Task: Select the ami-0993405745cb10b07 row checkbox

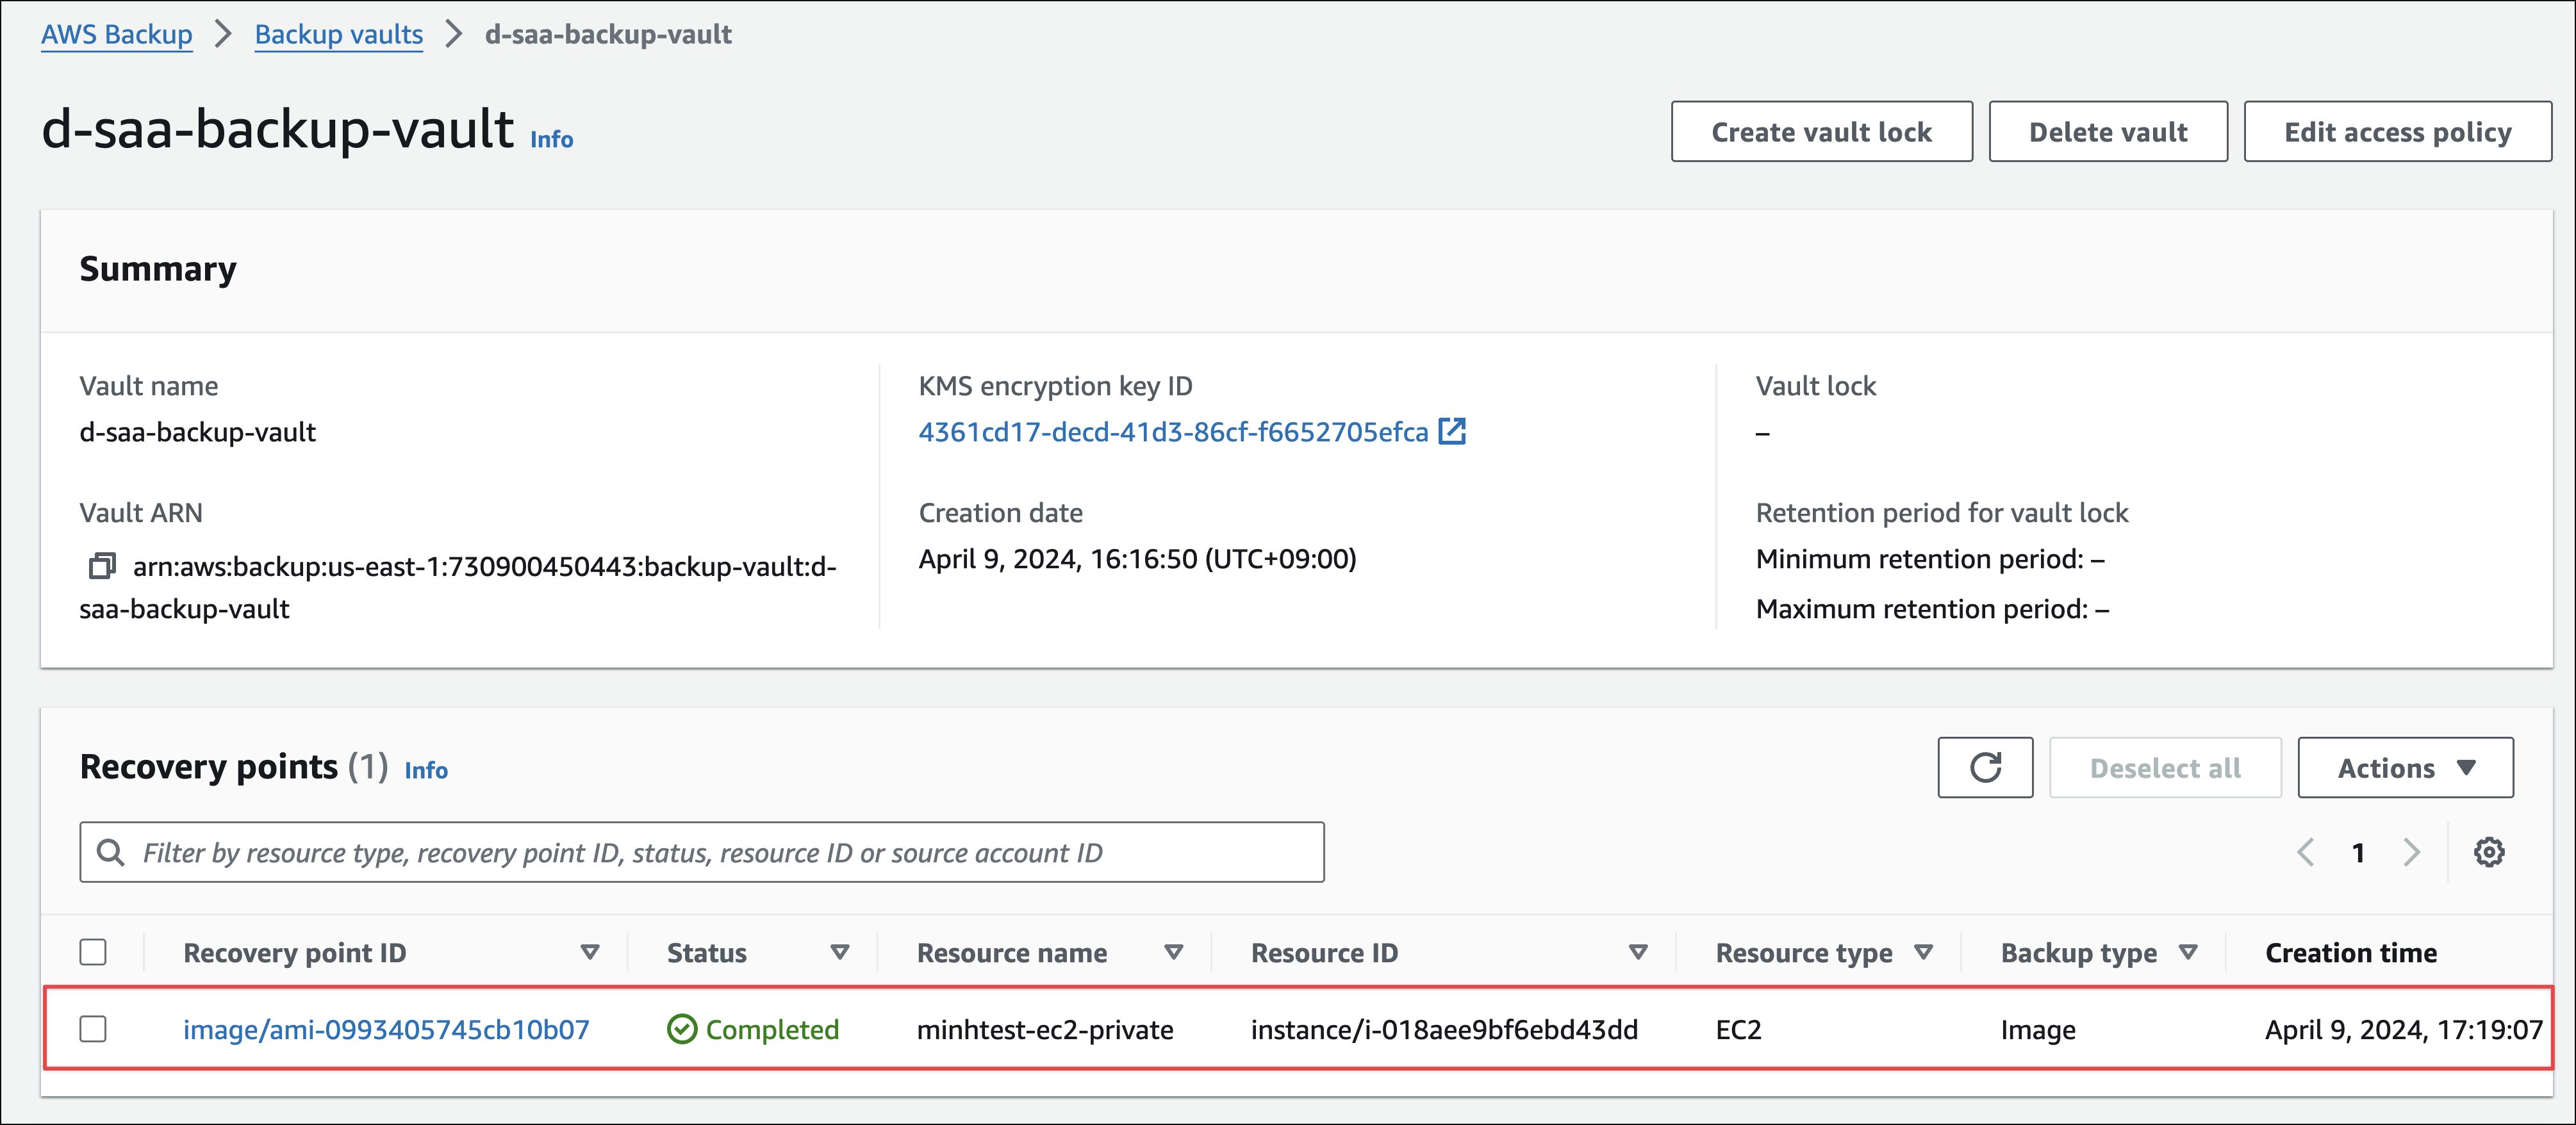Action: click(93, 1029)
